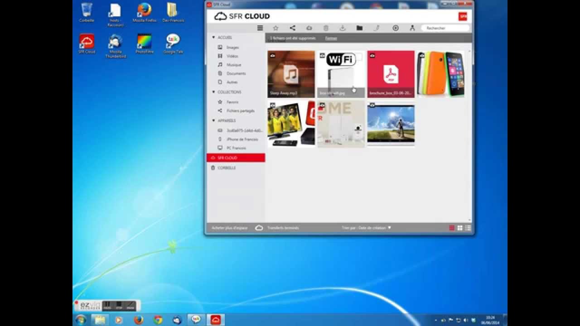The image size is (580, 326).
Task: Collapse the COLLECTIONS section arrow
Action: [213, 92]
